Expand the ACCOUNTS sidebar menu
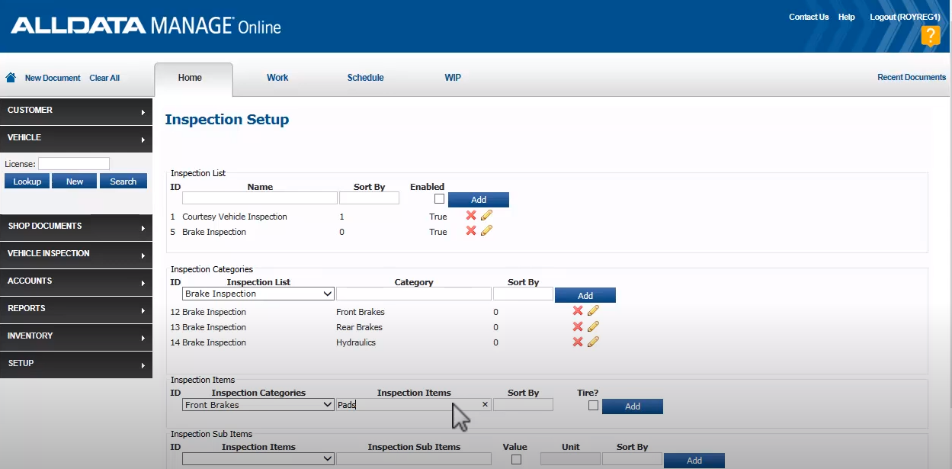952x469 pixels. tap(76, 282)
